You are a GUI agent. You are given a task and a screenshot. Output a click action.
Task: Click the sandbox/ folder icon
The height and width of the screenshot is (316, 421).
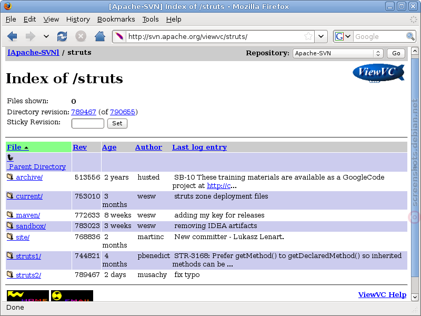click(10, 225)
